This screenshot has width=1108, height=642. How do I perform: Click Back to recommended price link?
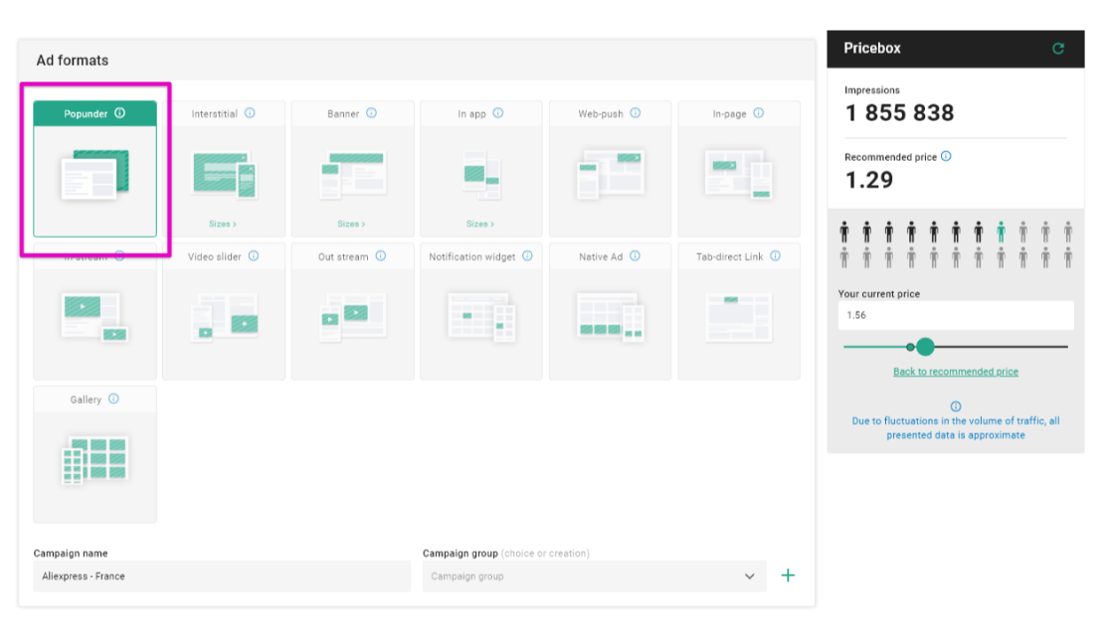tap(955, 372)
